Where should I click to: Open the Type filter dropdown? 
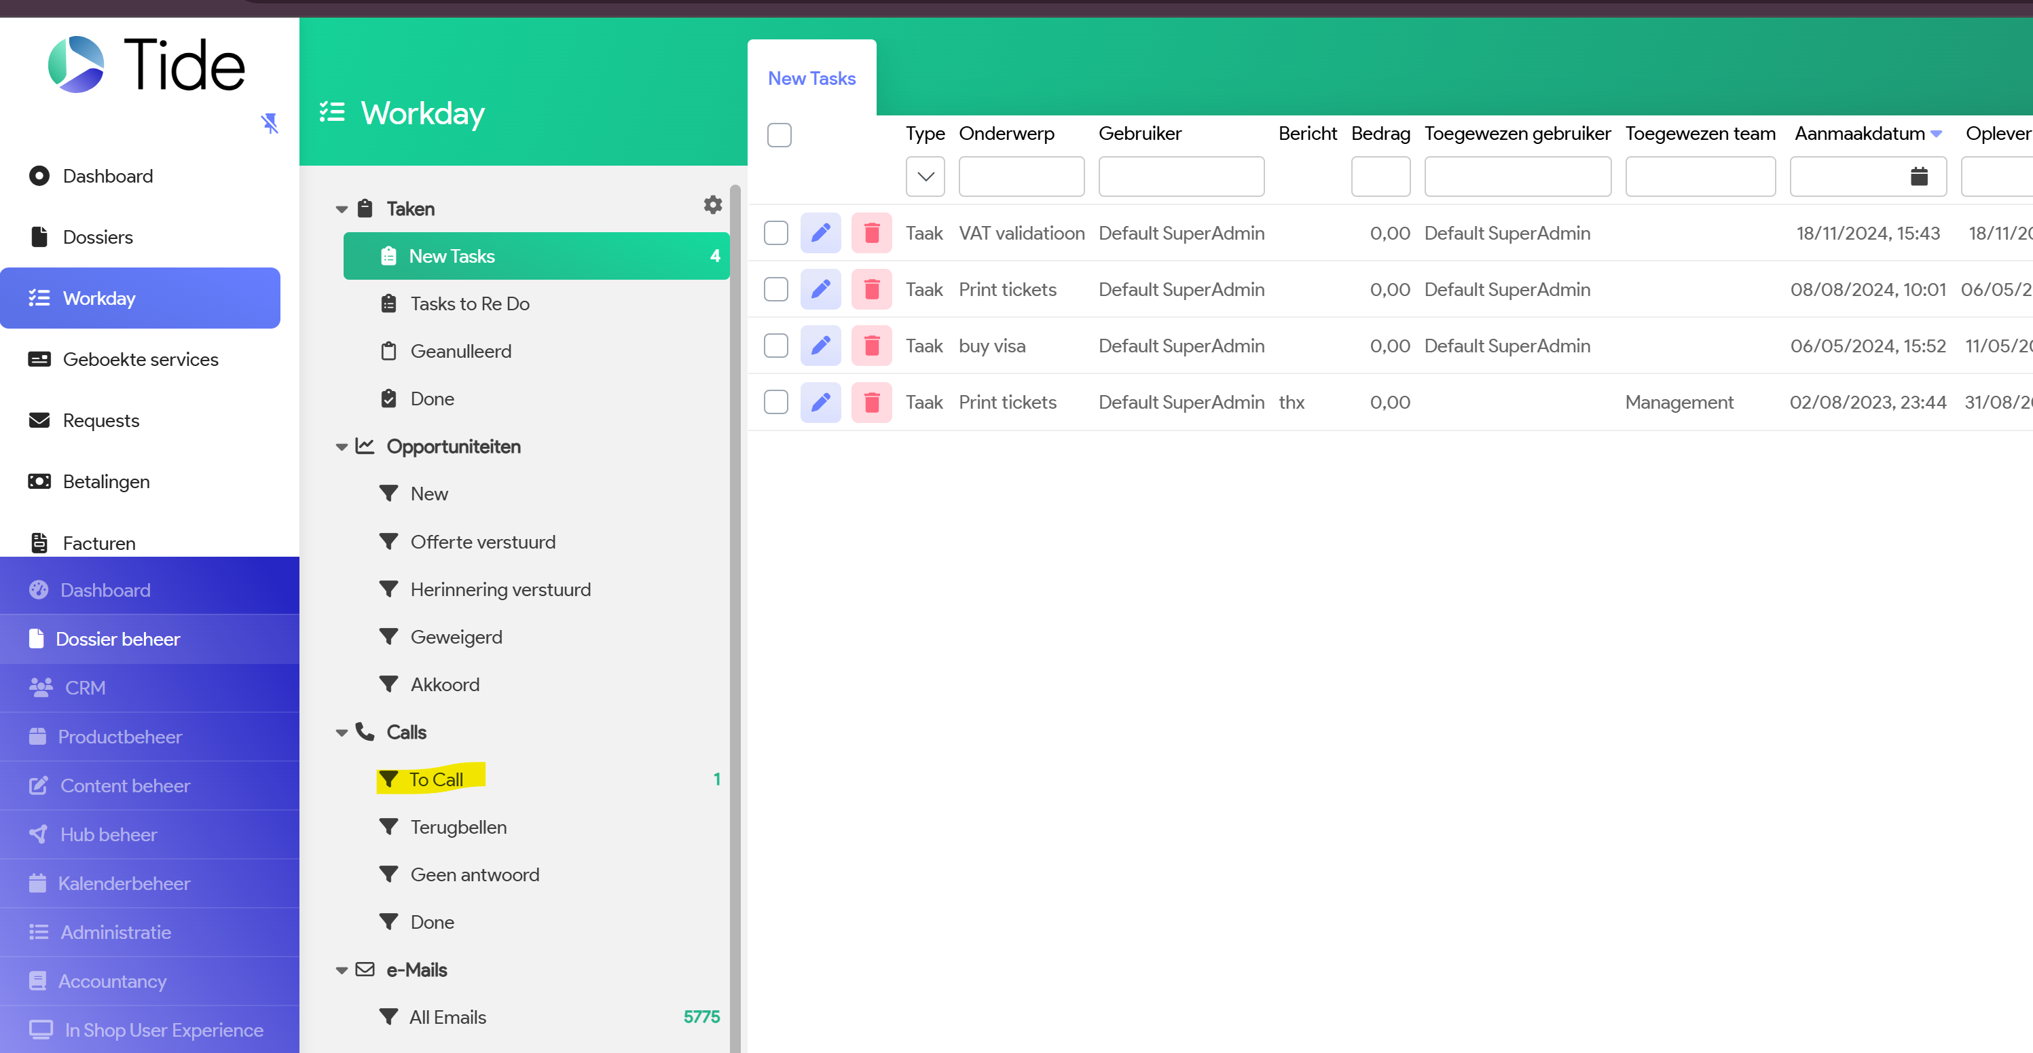[x=925, y=176]
